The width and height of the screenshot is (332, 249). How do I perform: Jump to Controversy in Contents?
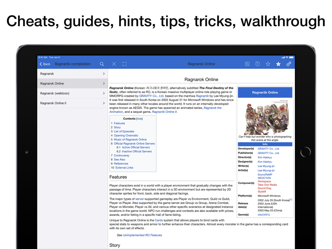click(x=121, y=156)
